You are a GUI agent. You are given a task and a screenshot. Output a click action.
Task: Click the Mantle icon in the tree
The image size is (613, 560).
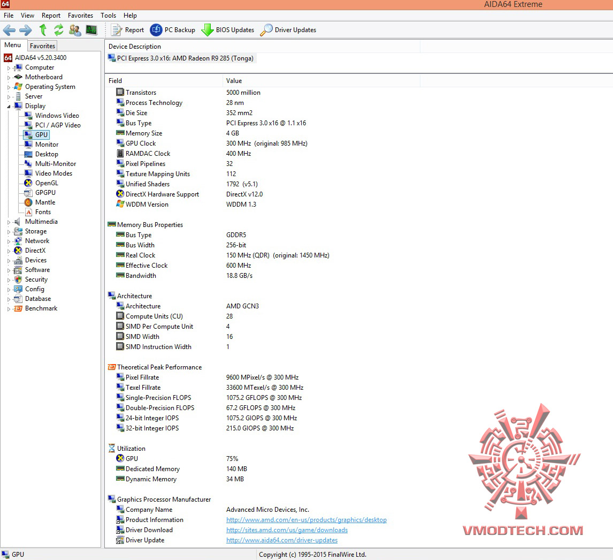(28, 202)
